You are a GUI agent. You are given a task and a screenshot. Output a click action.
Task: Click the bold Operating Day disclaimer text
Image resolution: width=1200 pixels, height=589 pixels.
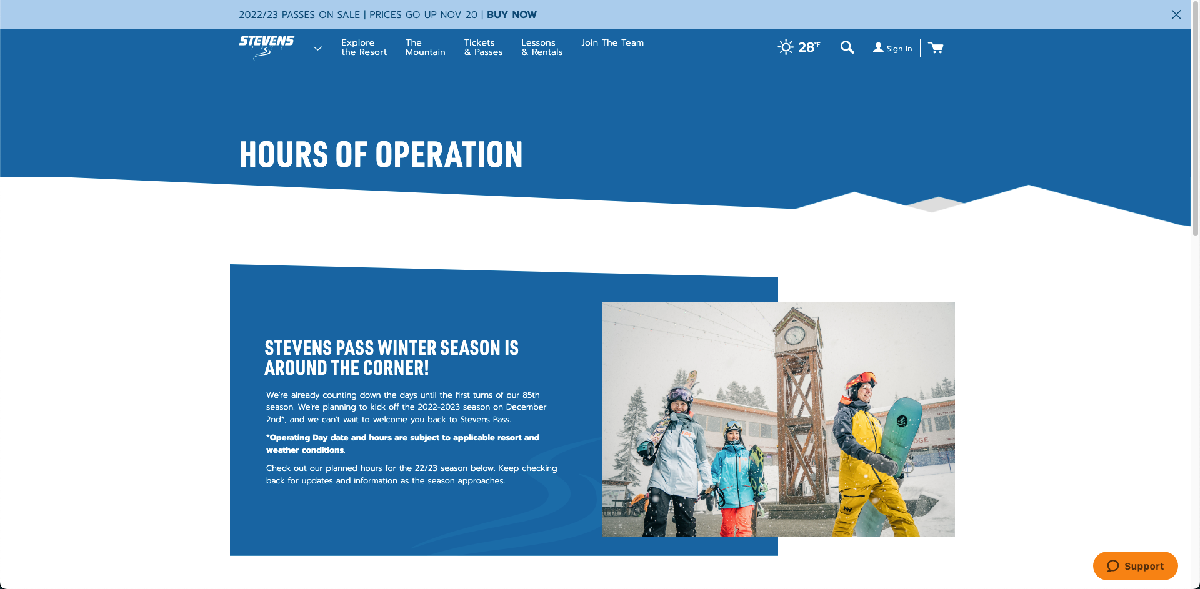(402, 443)
